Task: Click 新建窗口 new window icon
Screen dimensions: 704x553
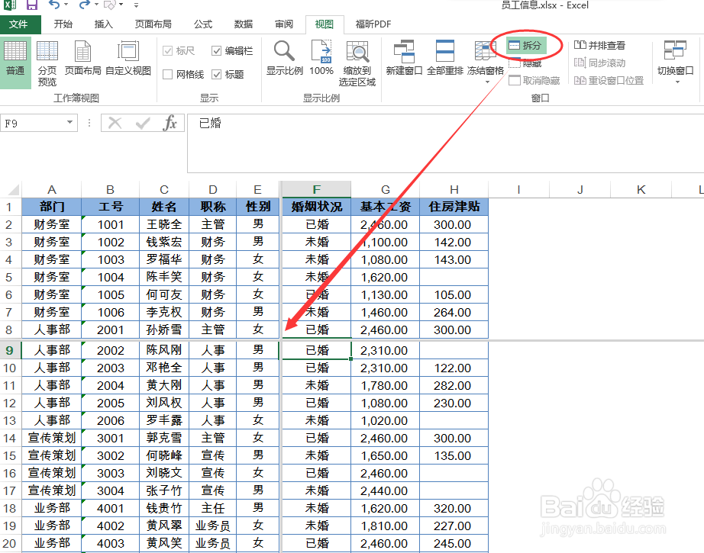Action: pos(404,58)
